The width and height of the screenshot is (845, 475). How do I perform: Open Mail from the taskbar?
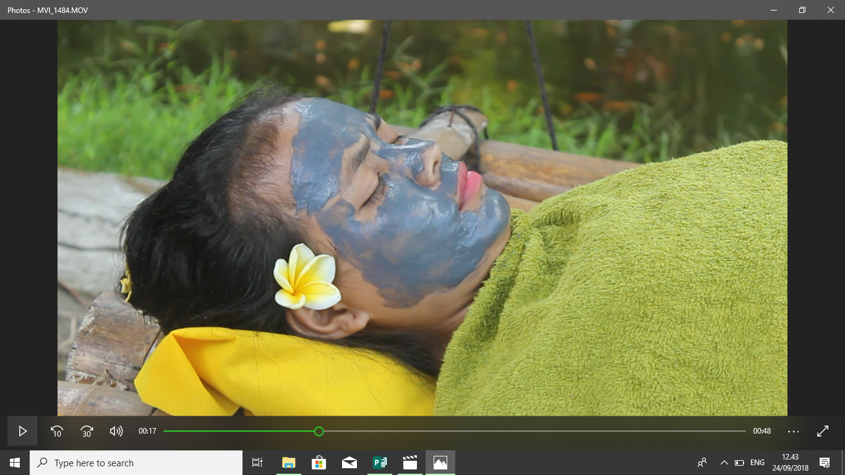click(349, 462)
